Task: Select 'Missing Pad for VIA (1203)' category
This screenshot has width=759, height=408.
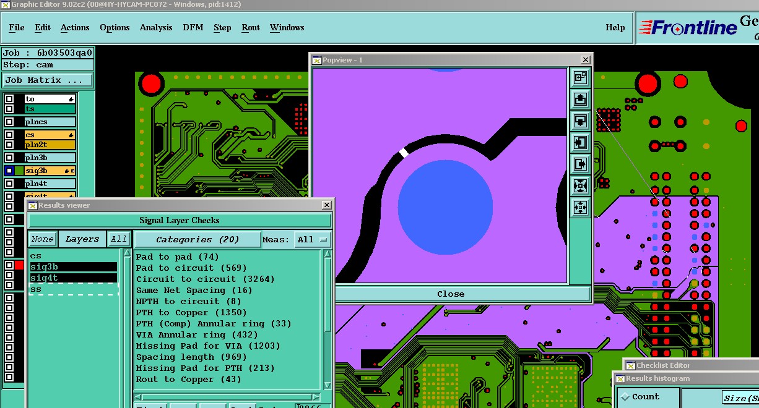Action: pos(208,346)
